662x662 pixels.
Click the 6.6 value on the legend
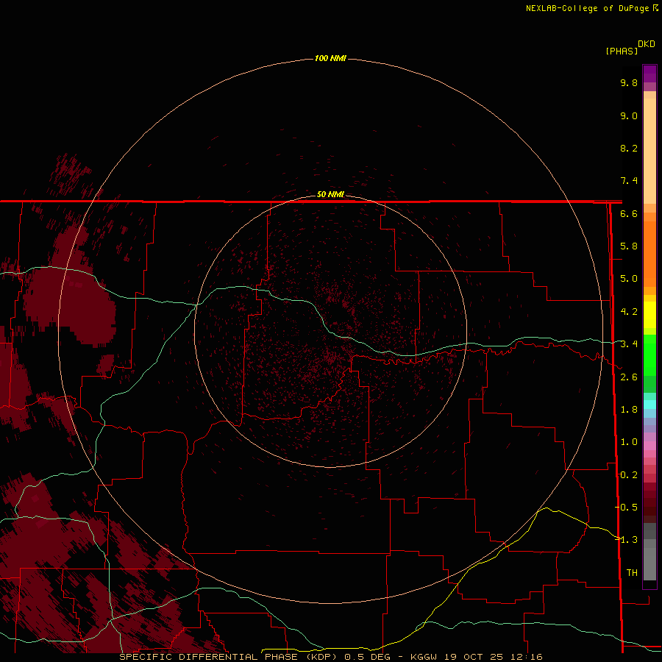click(629, 213)
